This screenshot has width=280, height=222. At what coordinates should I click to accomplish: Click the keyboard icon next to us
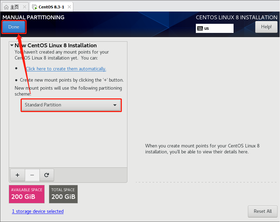200,28
